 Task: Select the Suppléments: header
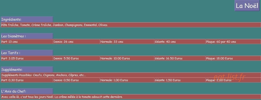[x=27, y=69]
